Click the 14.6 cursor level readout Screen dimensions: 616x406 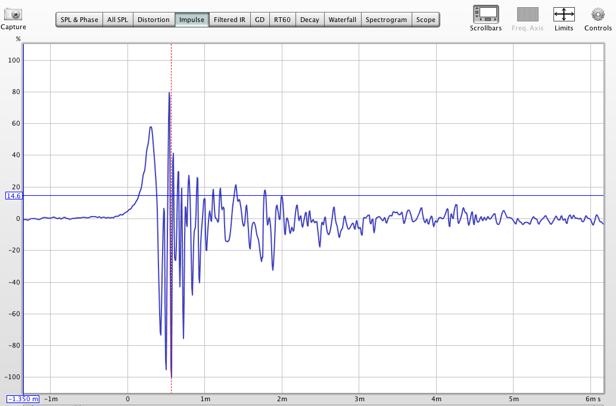pyautogui.click(x=14, y=195)
